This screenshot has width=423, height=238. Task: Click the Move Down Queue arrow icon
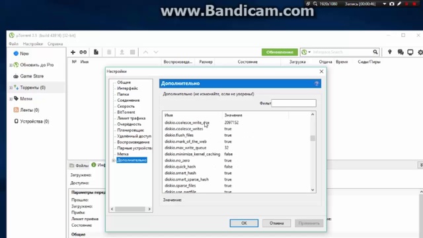coord(156,52)
